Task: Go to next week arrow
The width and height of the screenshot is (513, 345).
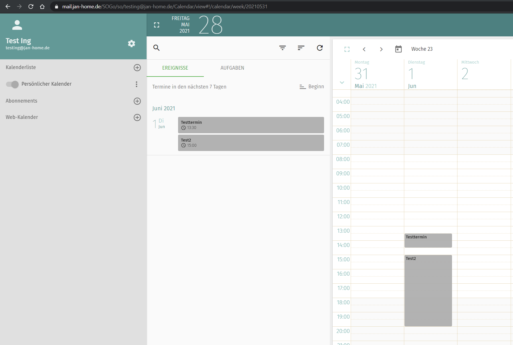Action: [381, 49]
